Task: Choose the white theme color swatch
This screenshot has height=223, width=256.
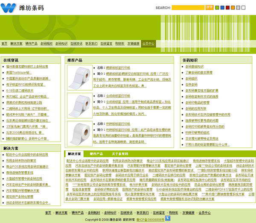Action: point(244,8)
